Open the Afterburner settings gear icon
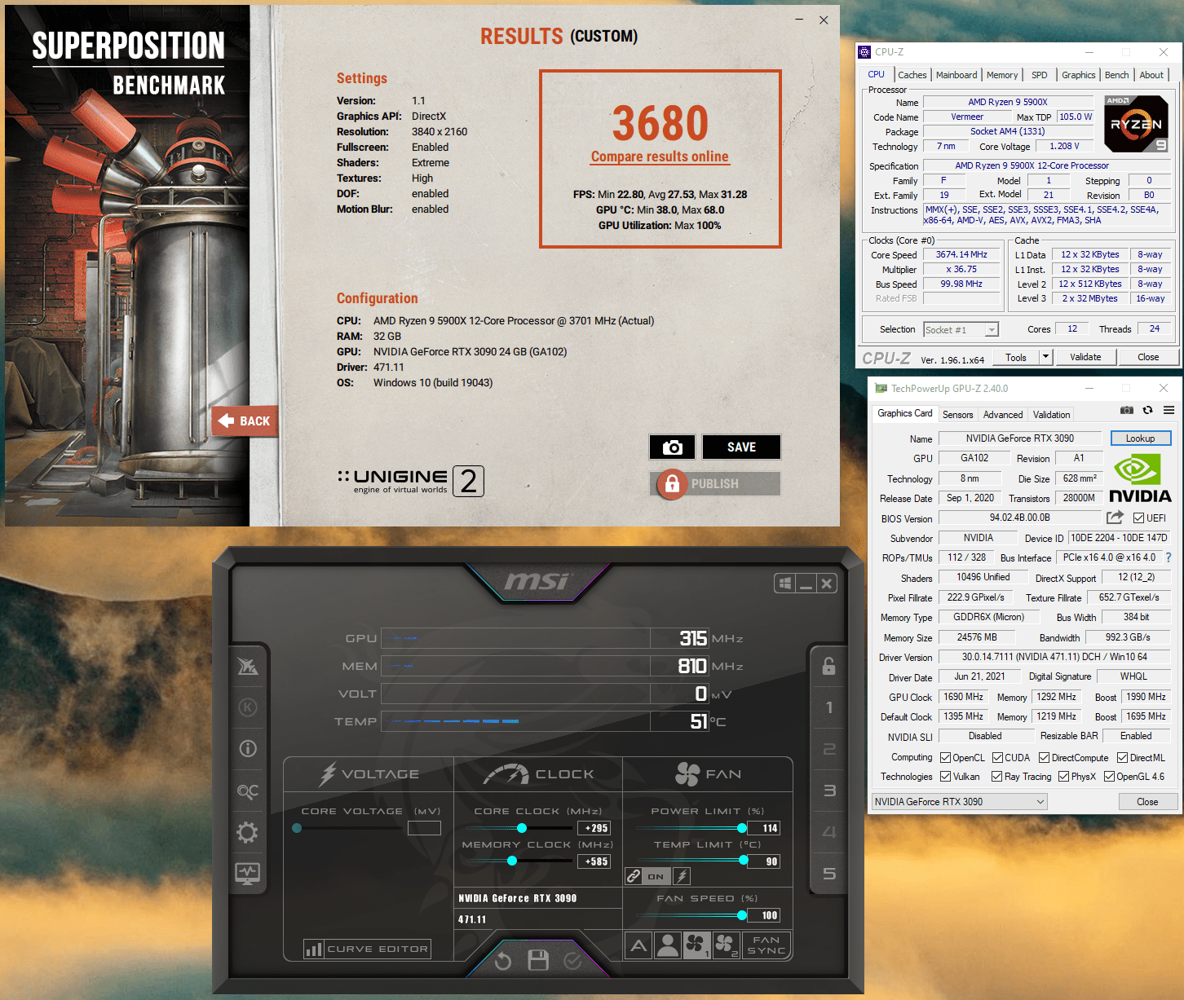Viewport: 1184px width, 1000px height. coord(247,832)
